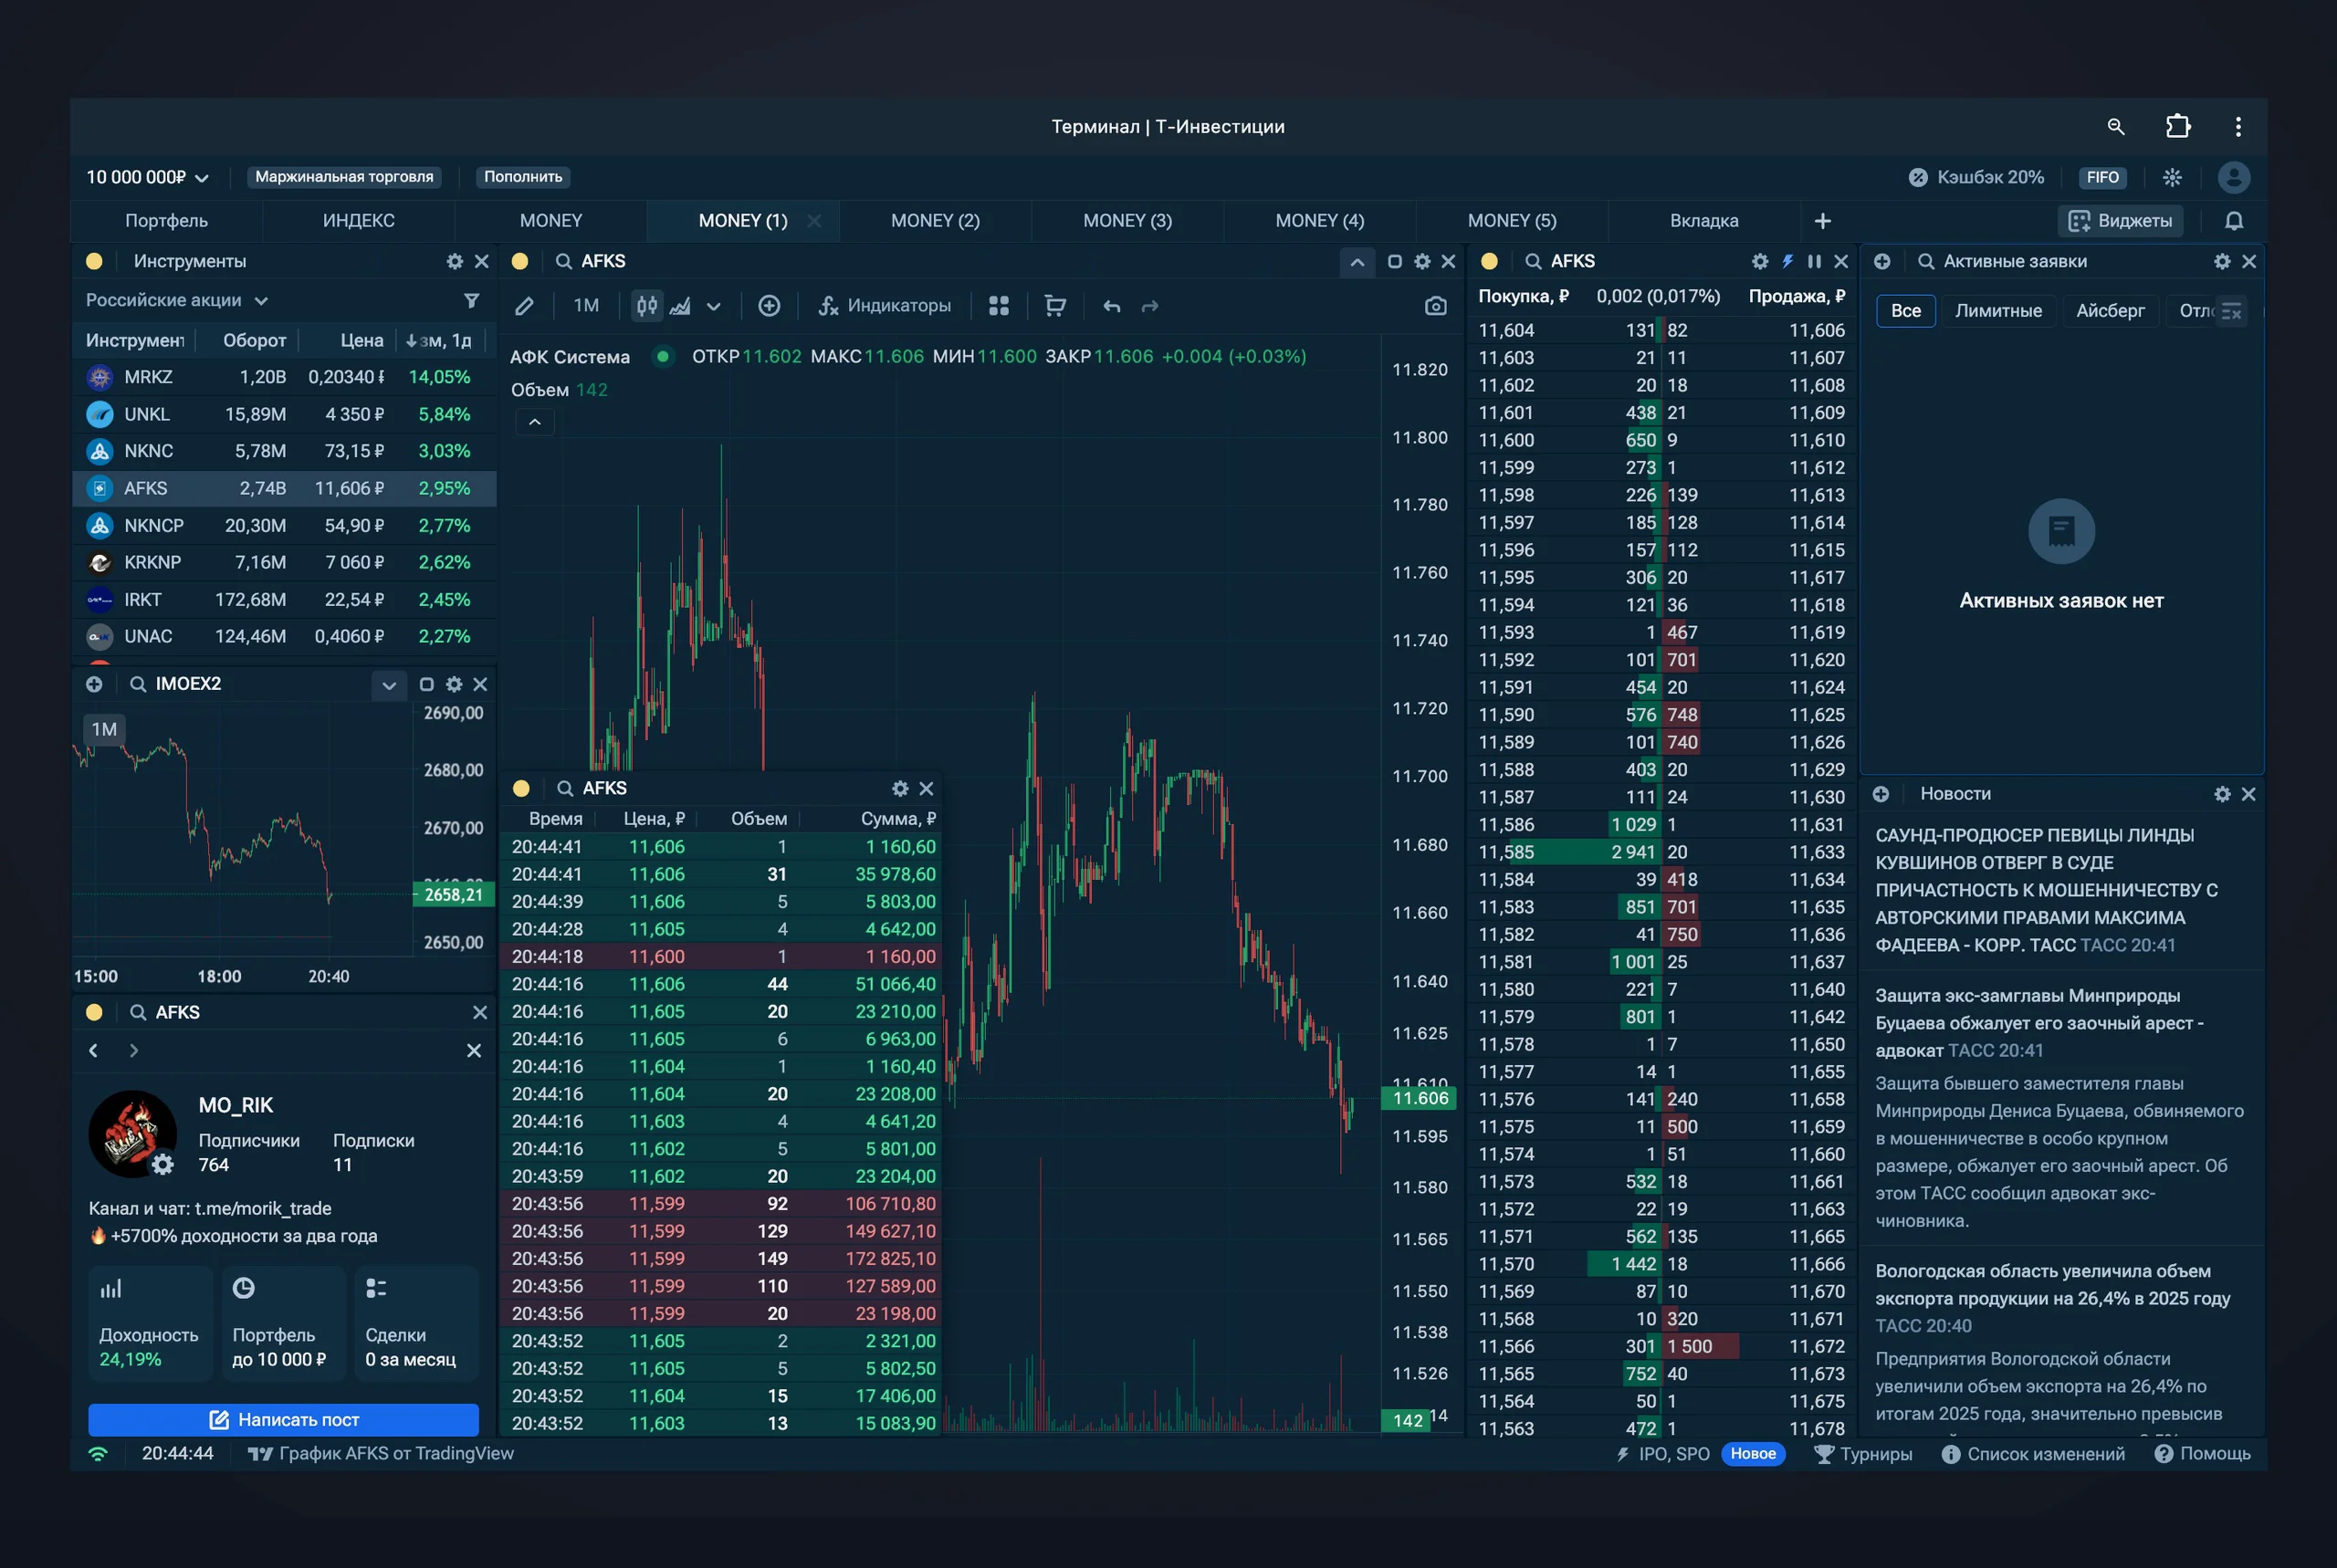Redo the chart action
Viewport: 2337px width, 1568px height.
pyautogui.click(x=1150, y=306)
